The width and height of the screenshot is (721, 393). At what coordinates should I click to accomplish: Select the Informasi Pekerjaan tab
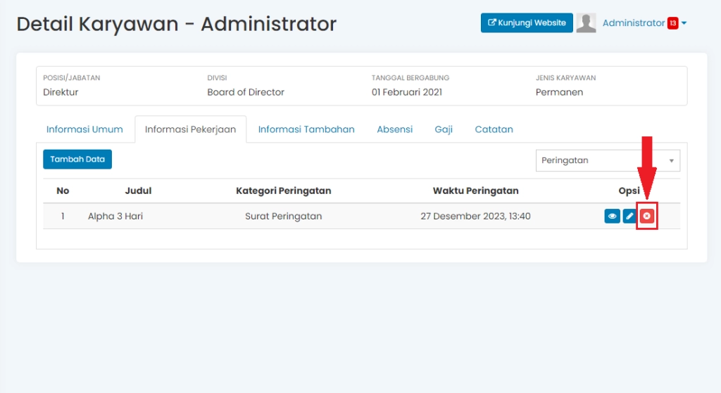(190, 129)
